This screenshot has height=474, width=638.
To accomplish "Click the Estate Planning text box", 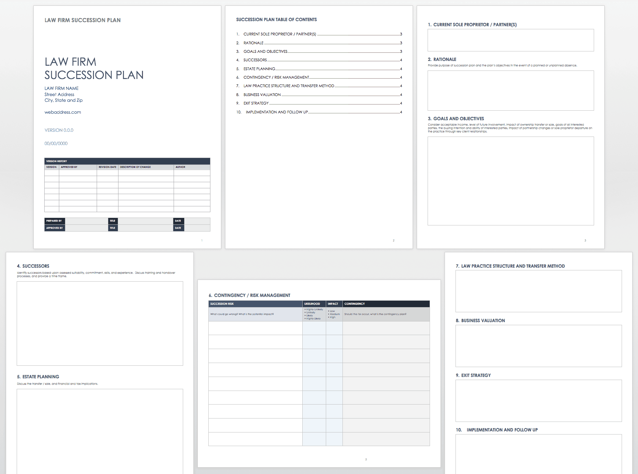I will pos(100,431).
